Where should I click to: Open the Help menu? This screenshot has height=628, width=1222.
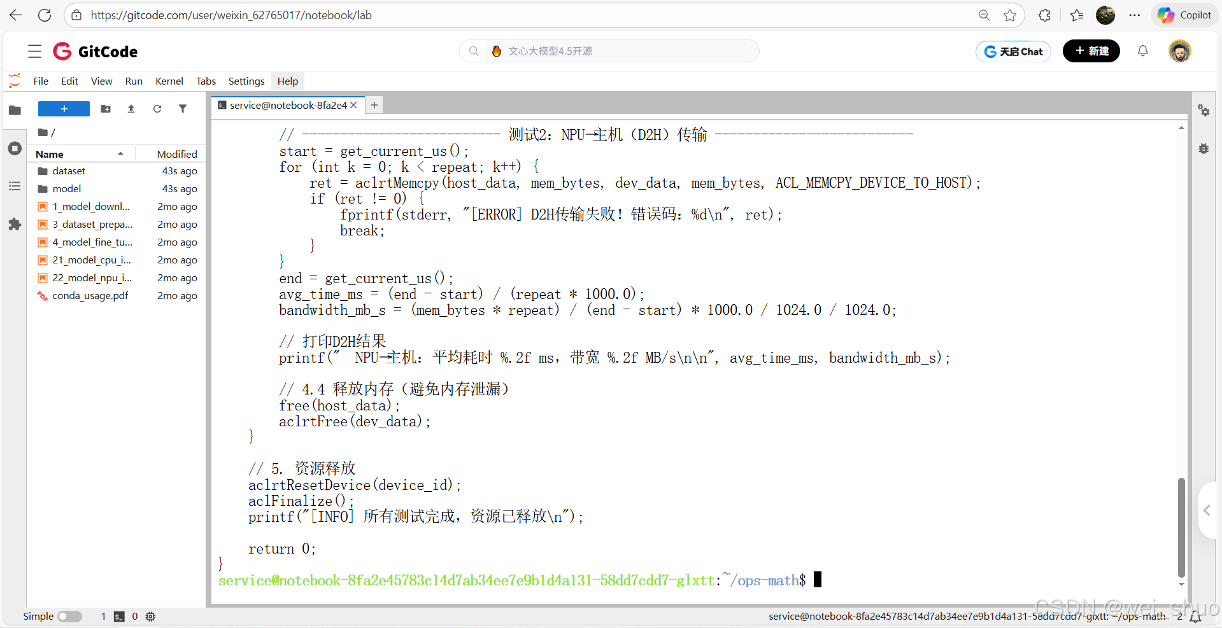[x=288, y=81]
